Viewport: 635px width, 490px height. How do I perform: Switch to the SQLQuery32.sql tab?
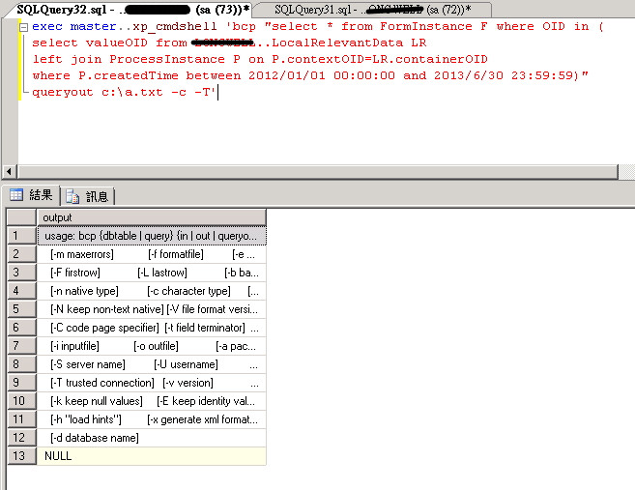click(x=130, y=10)
